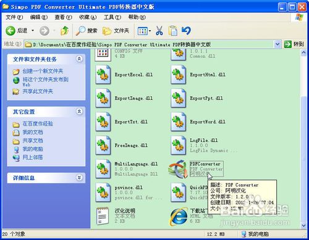The image size is (309, 240).
Task: Click the Back navigation arrow icon
Action: [11, 31]
